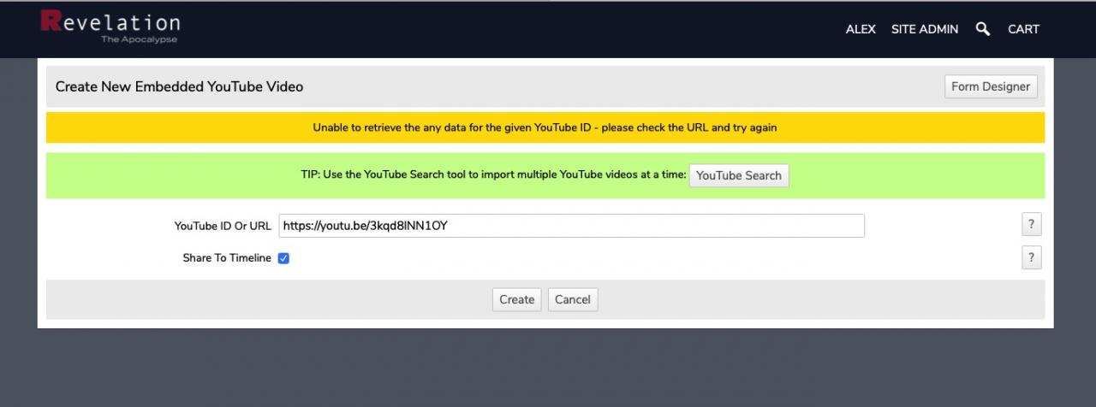
Task: Cancel the new video form
Action: [573, 299]
